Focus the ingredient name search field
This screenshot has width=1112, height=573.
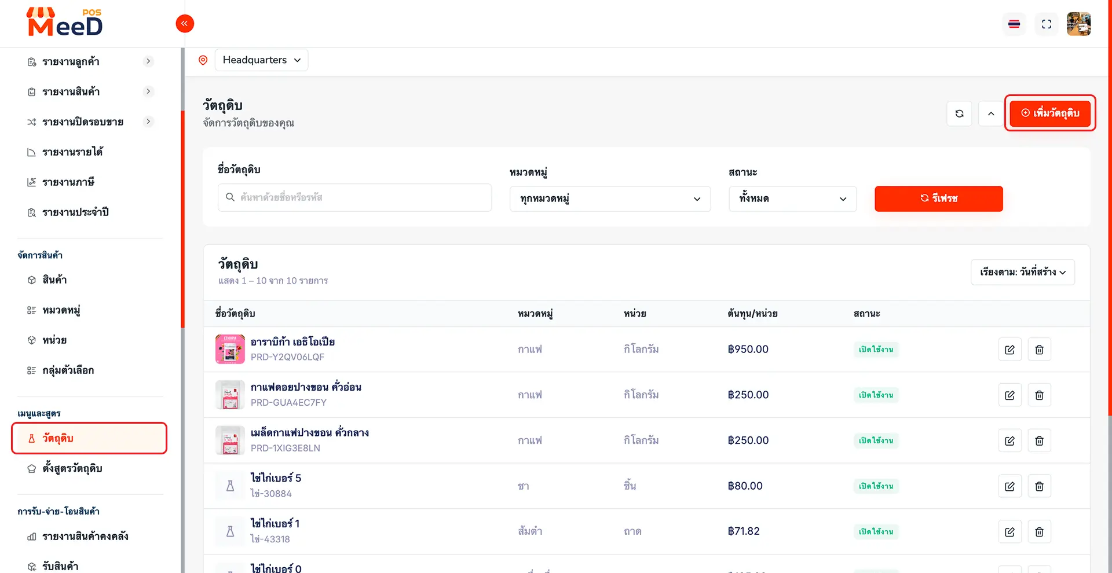[354, 197]
